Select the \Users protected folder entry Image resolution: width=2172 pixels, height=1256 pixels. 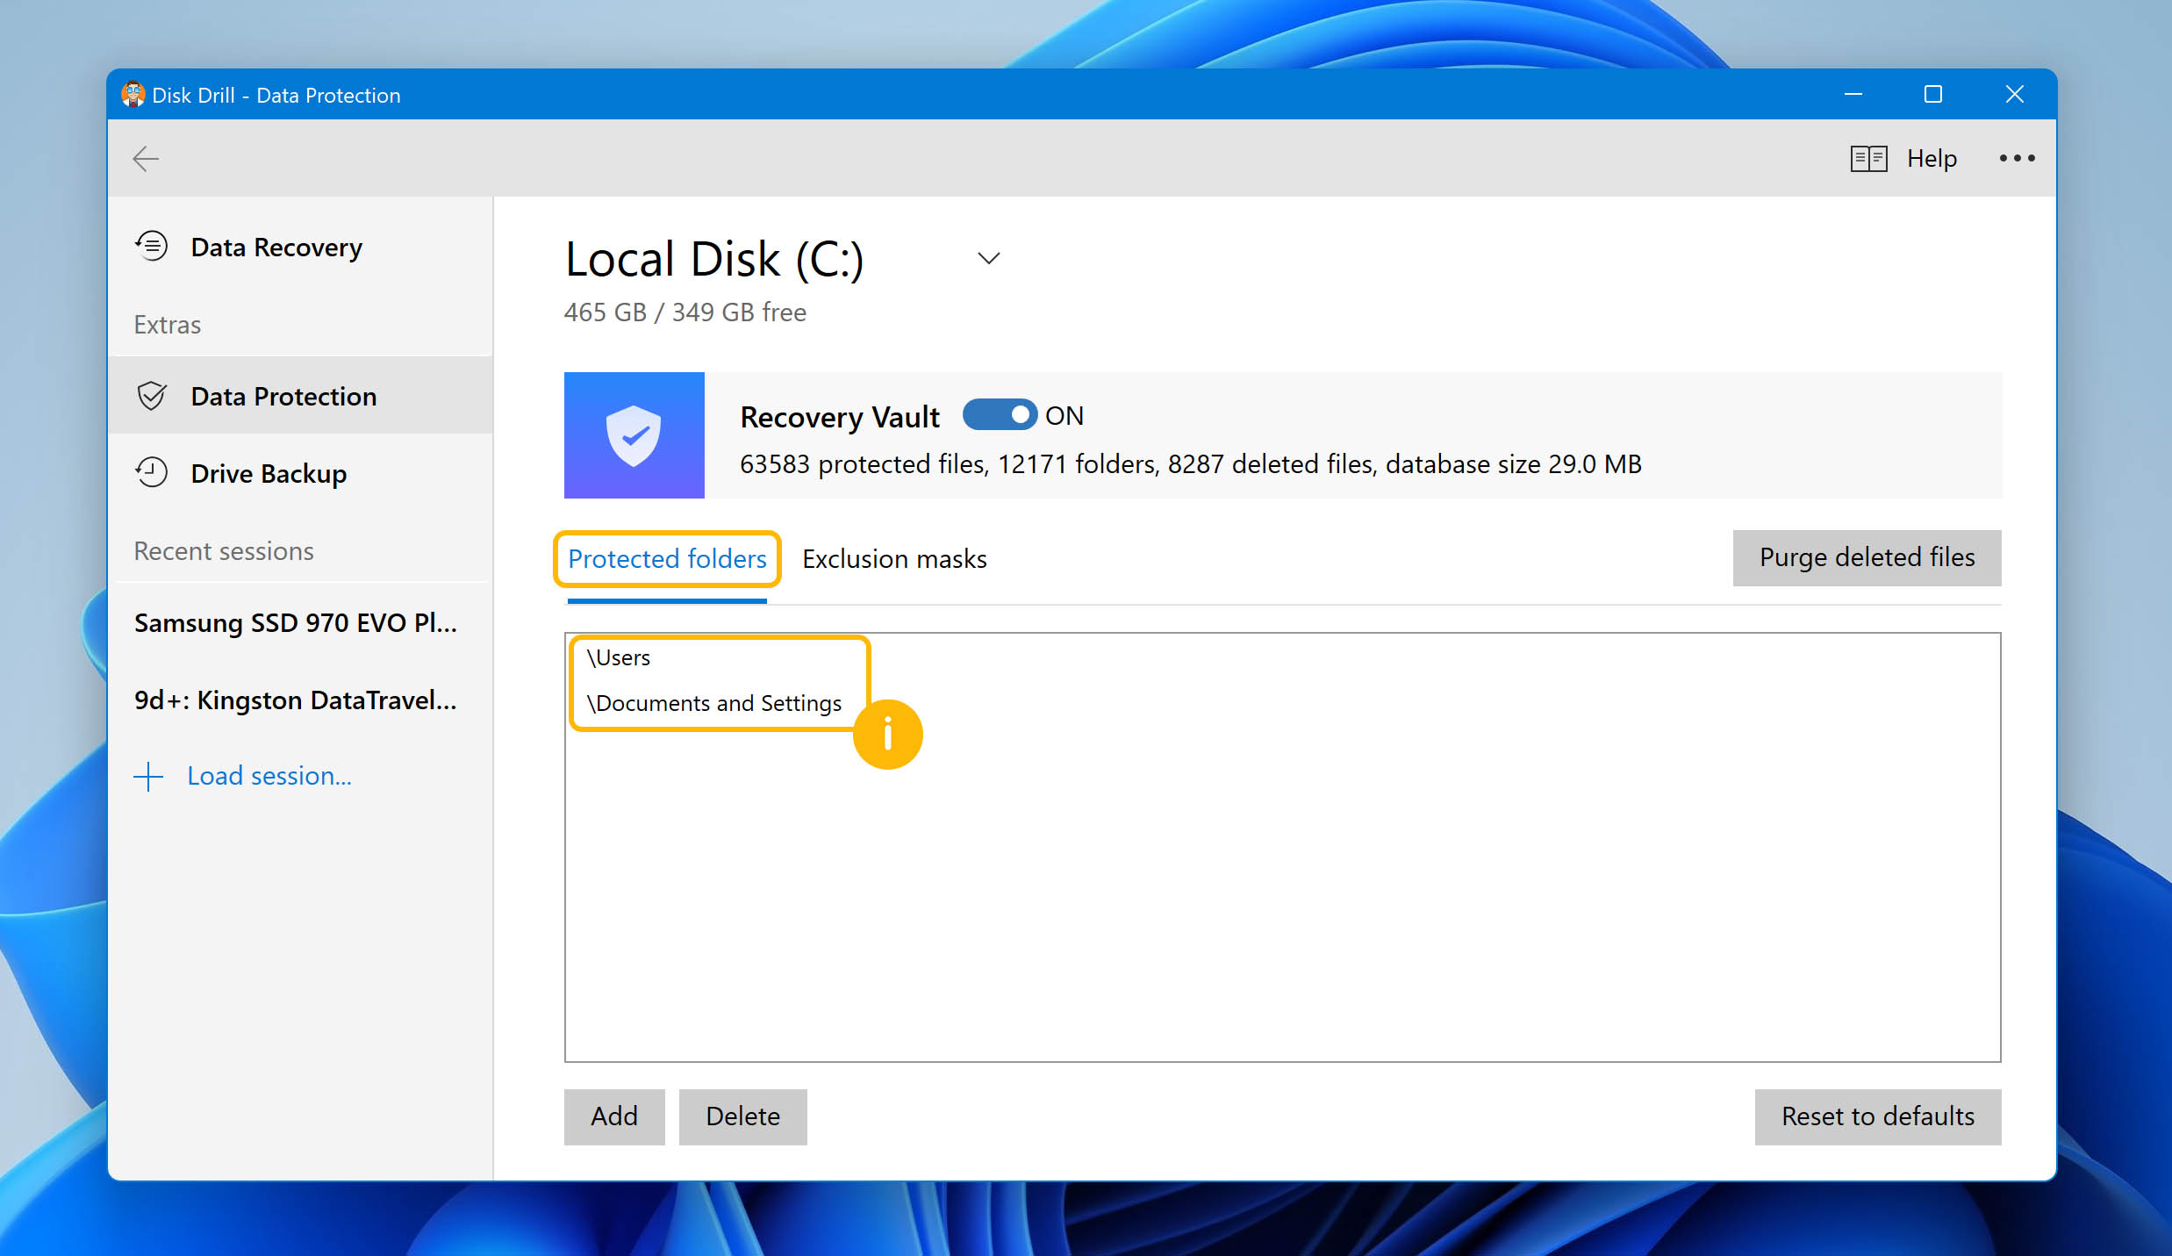pos(617,657)
